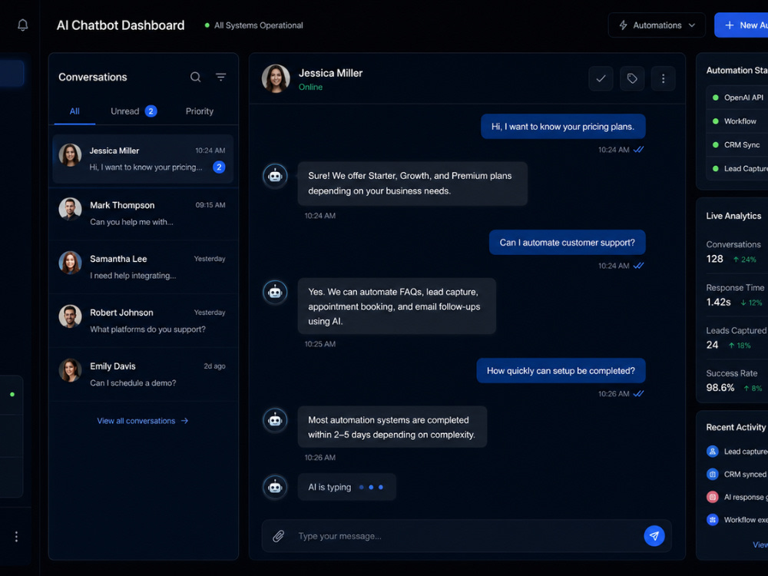
Task: Attach a file with the paperclip icon
Action: (278, 536)
